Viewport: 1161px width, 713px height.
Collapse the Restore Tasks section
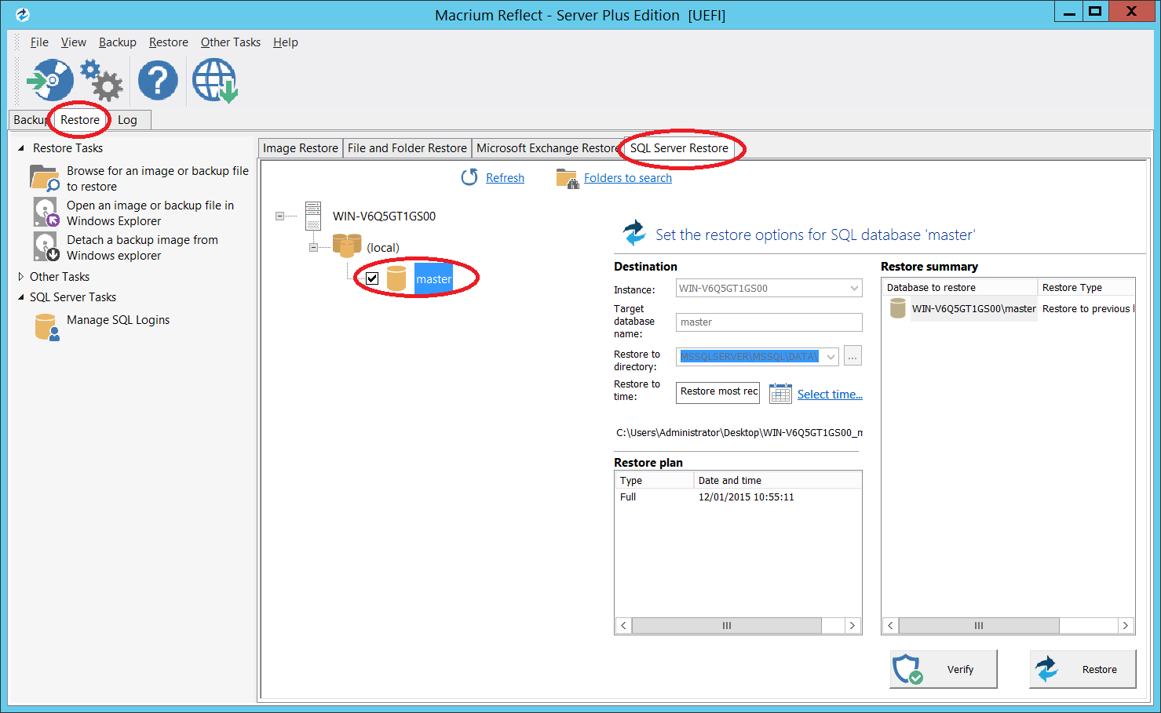[21, 147]
